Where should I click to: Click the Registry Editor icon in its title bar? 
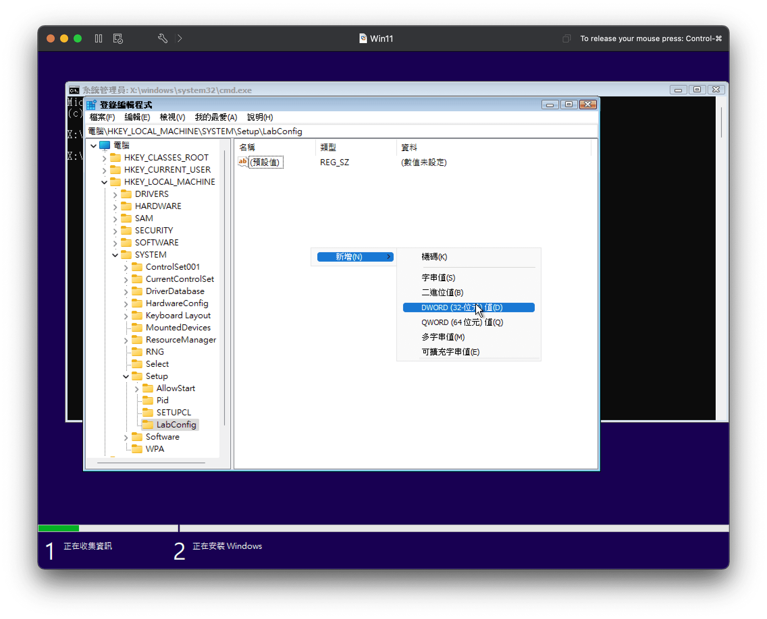click(x=91, y=105)
